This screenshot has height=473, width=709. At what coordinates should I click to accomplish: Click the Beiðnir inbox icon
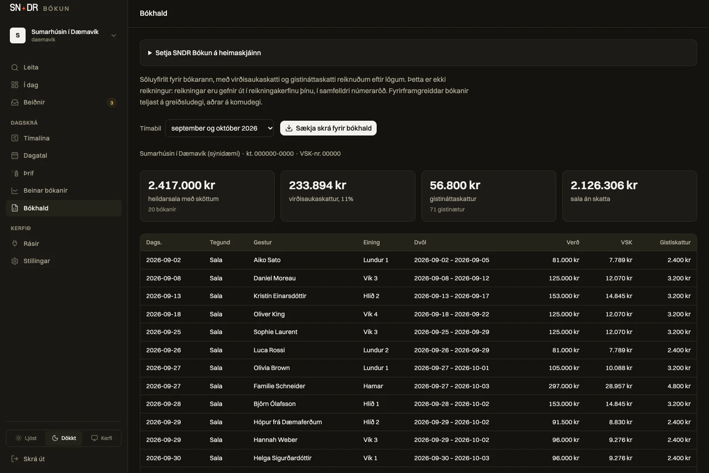click(x=15, y=102)
